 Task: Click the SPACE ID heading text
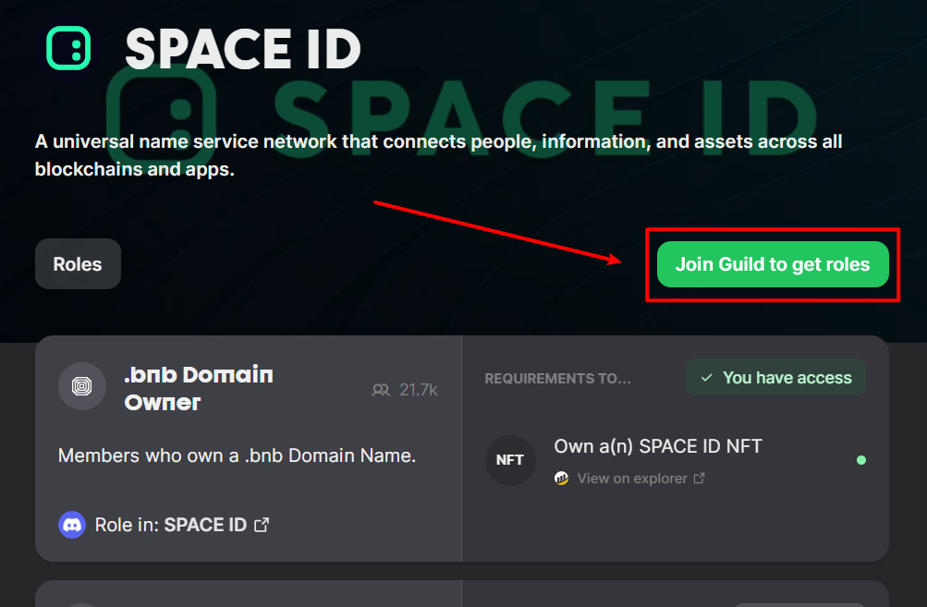243,50
